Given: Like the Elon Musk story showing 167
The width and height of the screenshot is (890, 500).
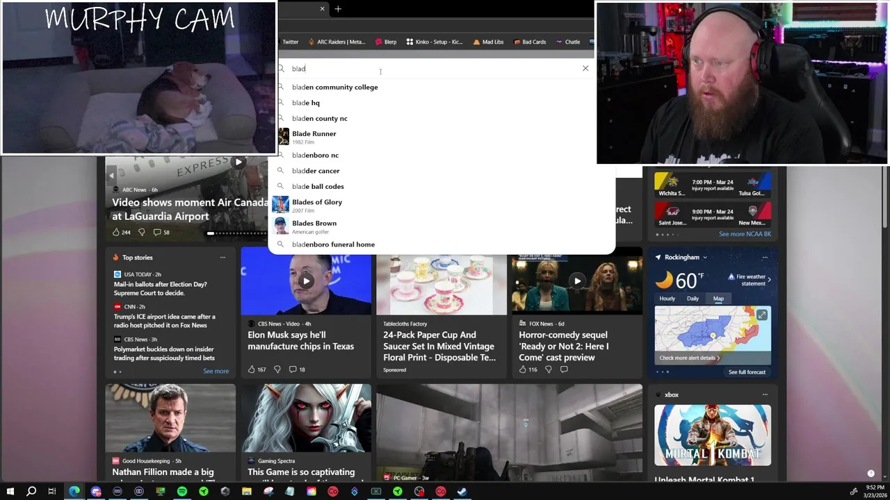Looking at the screenshot, I should tap(257, 369).
